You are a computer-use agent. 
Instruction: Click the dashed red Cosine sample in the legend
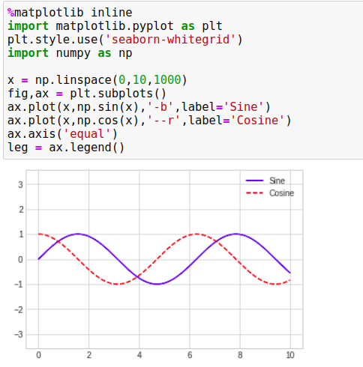tap(254, 193)
